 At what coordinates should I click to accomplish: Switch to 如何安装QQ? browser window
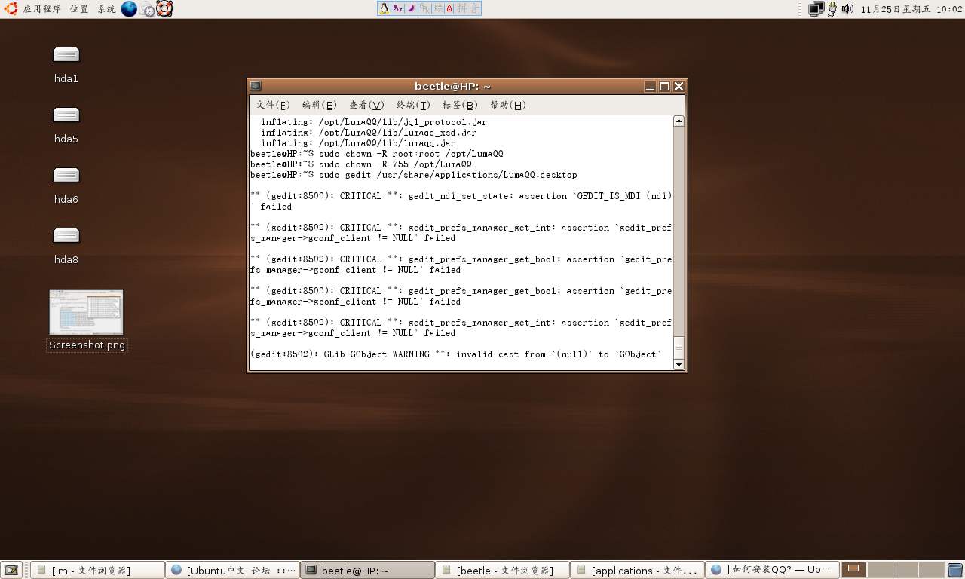coord(772,570)
